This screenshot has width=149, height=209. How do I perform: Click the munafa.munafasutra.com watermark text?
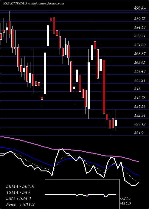pyautogui.click(x=46, y=4)
